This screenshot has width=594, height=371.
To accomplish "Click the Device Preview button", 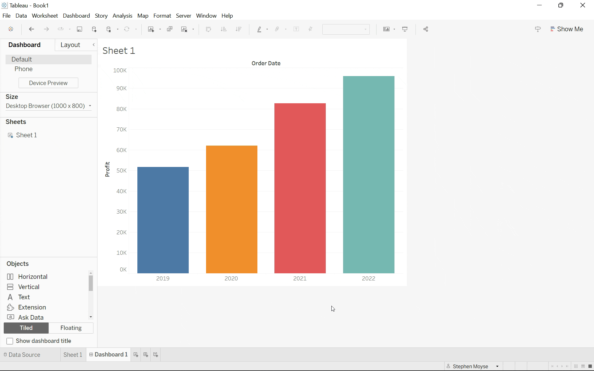I will [x=48, y=83].
